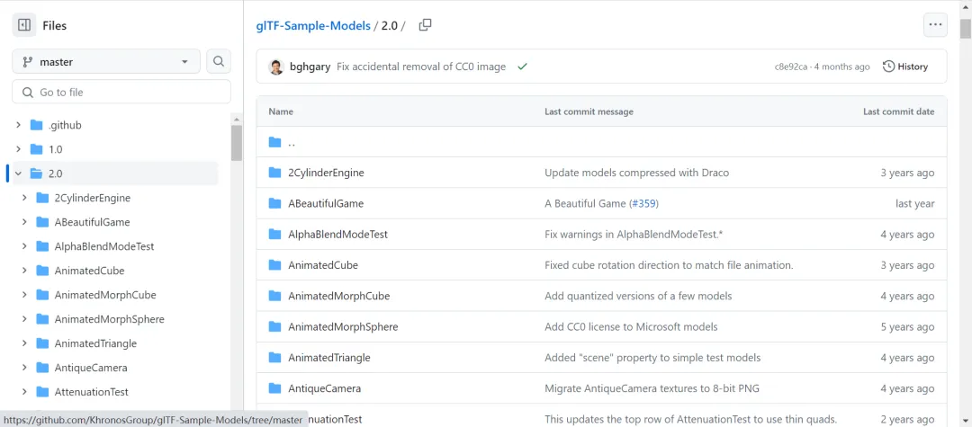Select AntiqueCamera in the sidebar tree
This screenshot has width=972, height=427.
coord(90,368)
